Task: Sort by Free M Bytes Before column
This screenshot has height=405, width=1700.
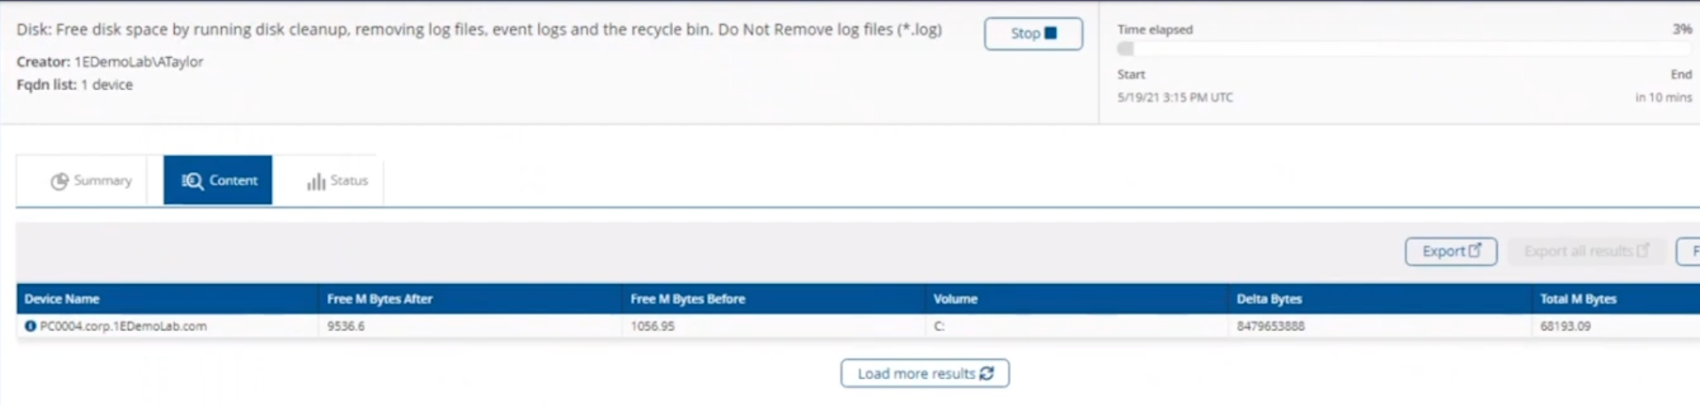Action: (x=688, y=299)
